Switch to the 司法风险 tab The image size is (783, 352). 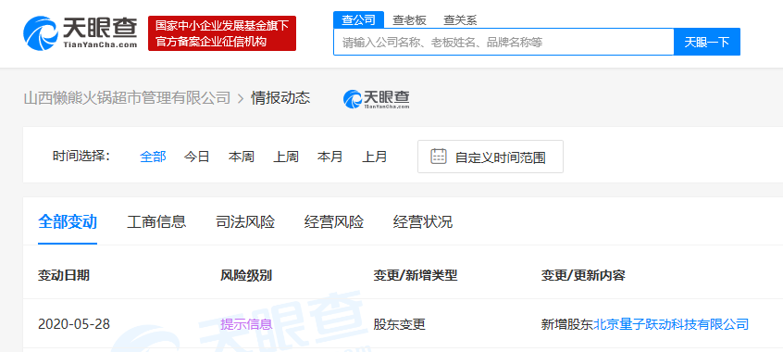pos(245,221)
